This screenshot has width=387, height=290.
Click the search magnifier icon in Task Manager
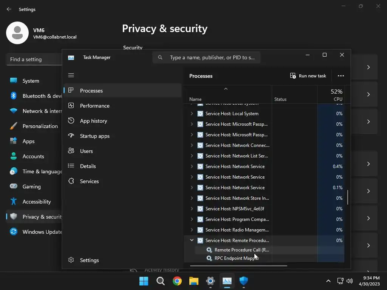160,57
